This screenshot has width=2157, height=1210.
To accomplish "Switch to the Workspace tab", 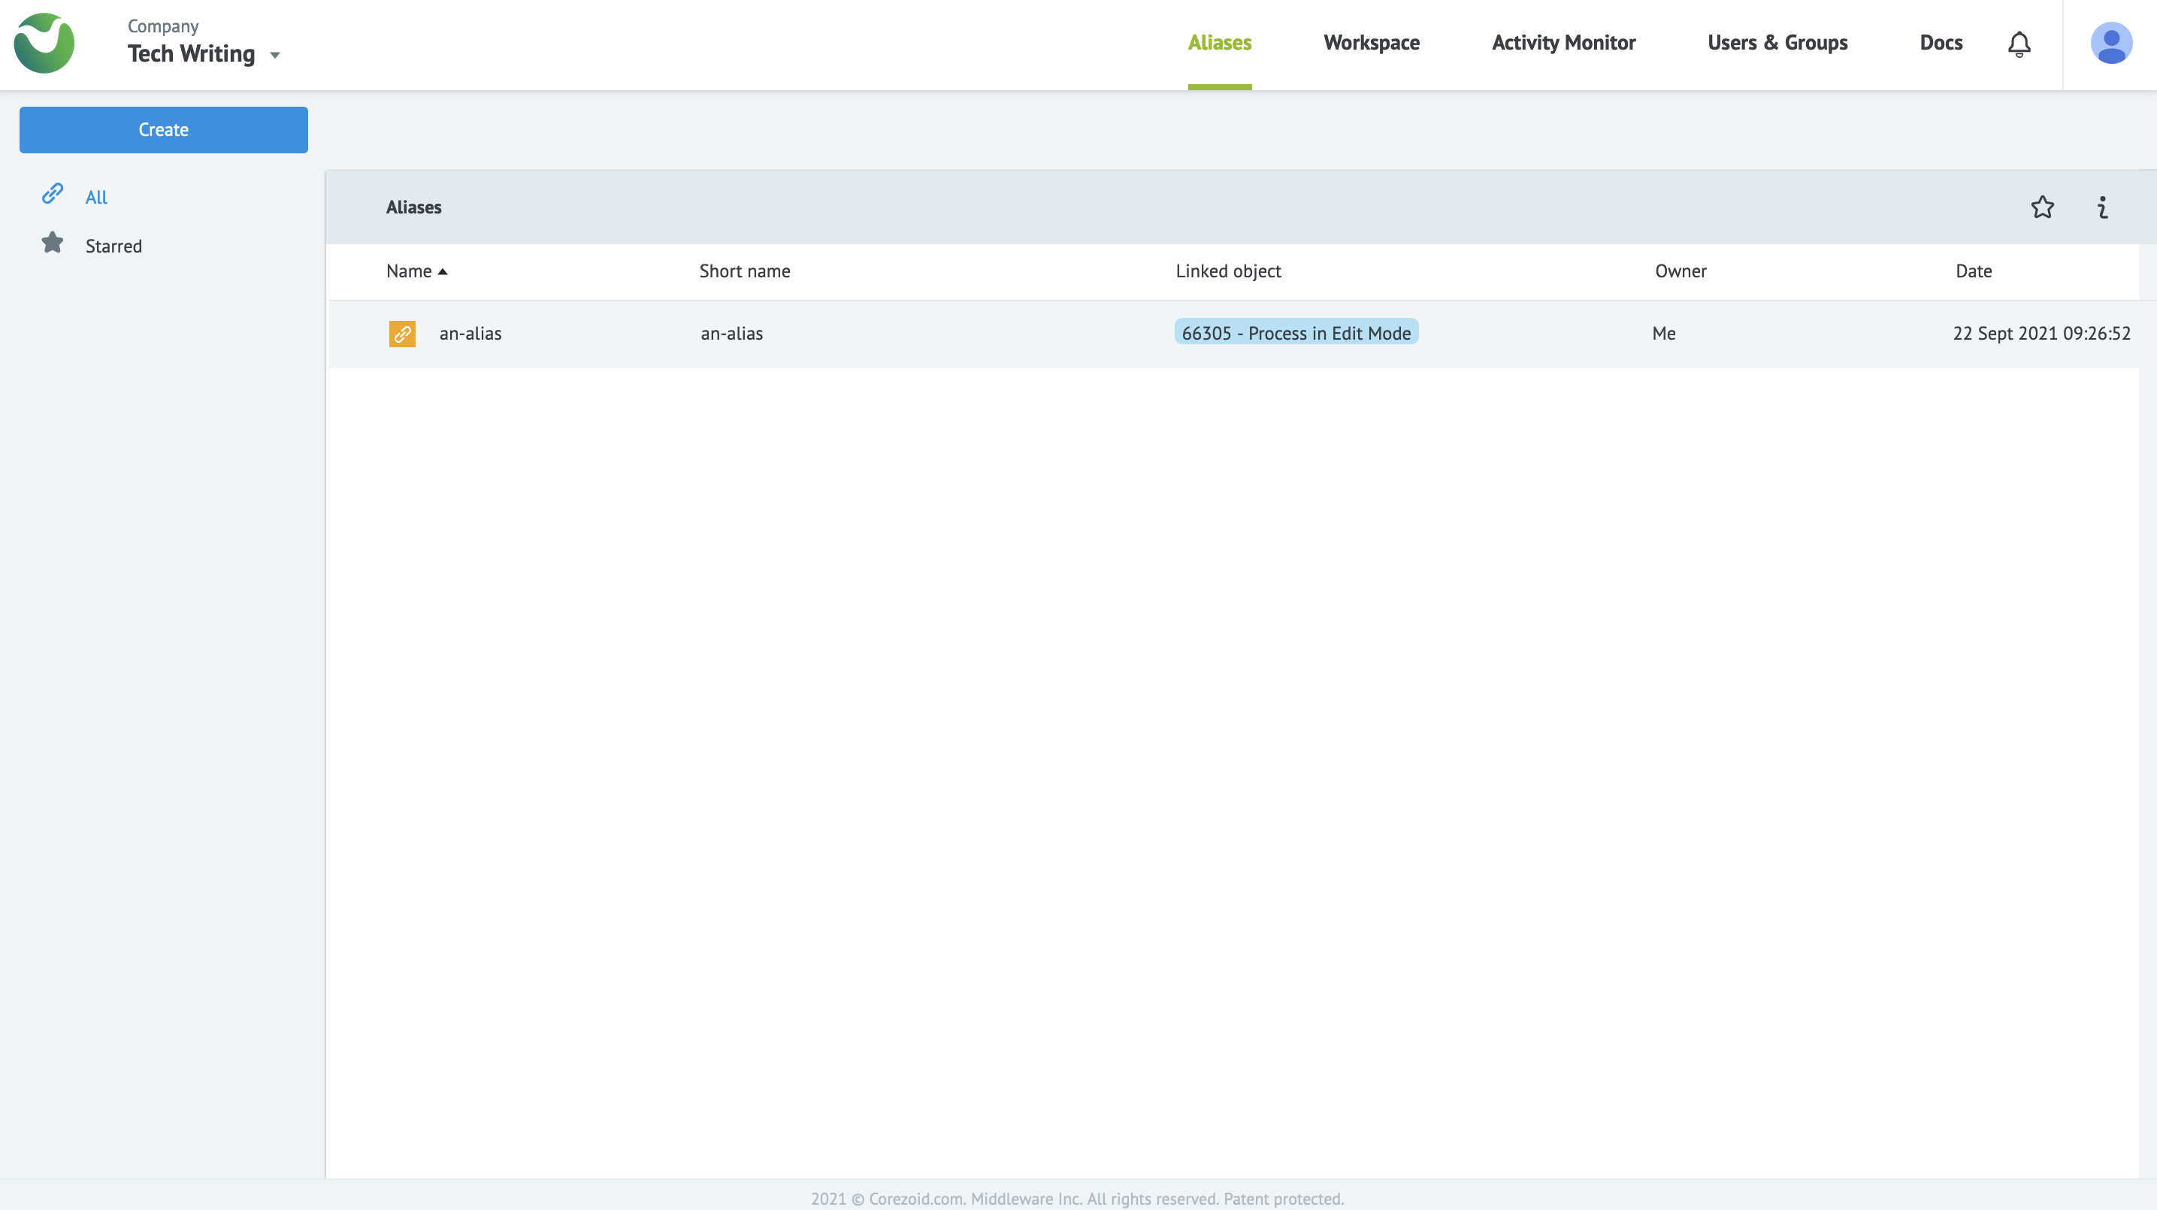I will pyautogui.click(x=1371, y=43).
